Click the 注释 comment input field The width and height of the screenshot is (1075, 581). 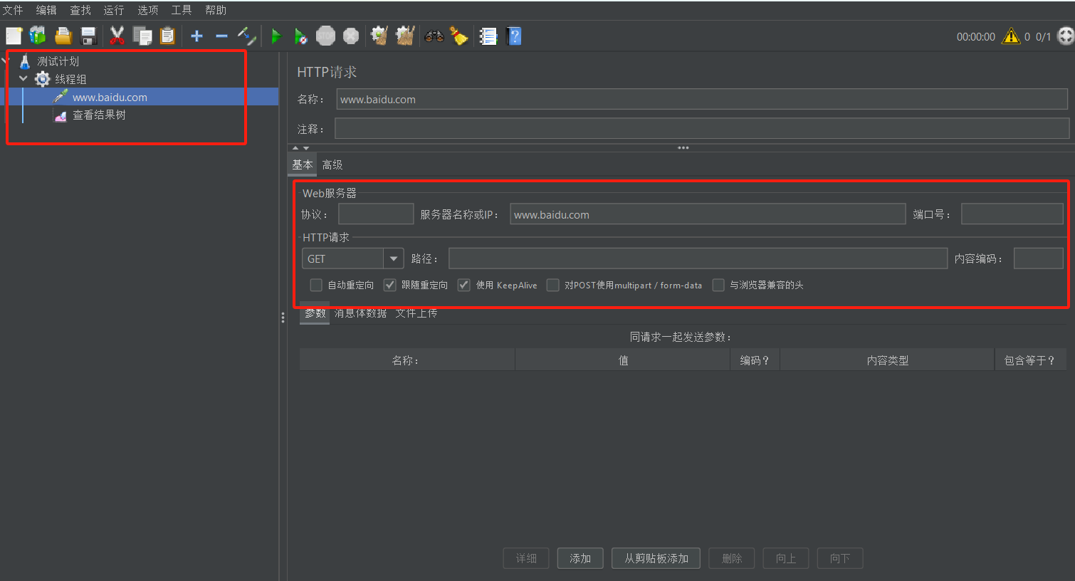[x=702, y=129]
